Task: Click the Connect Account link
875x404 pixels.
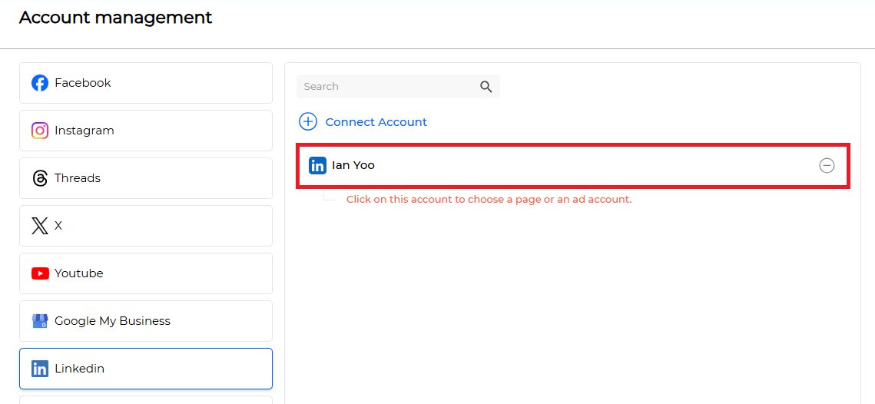Action: point(376,121)
